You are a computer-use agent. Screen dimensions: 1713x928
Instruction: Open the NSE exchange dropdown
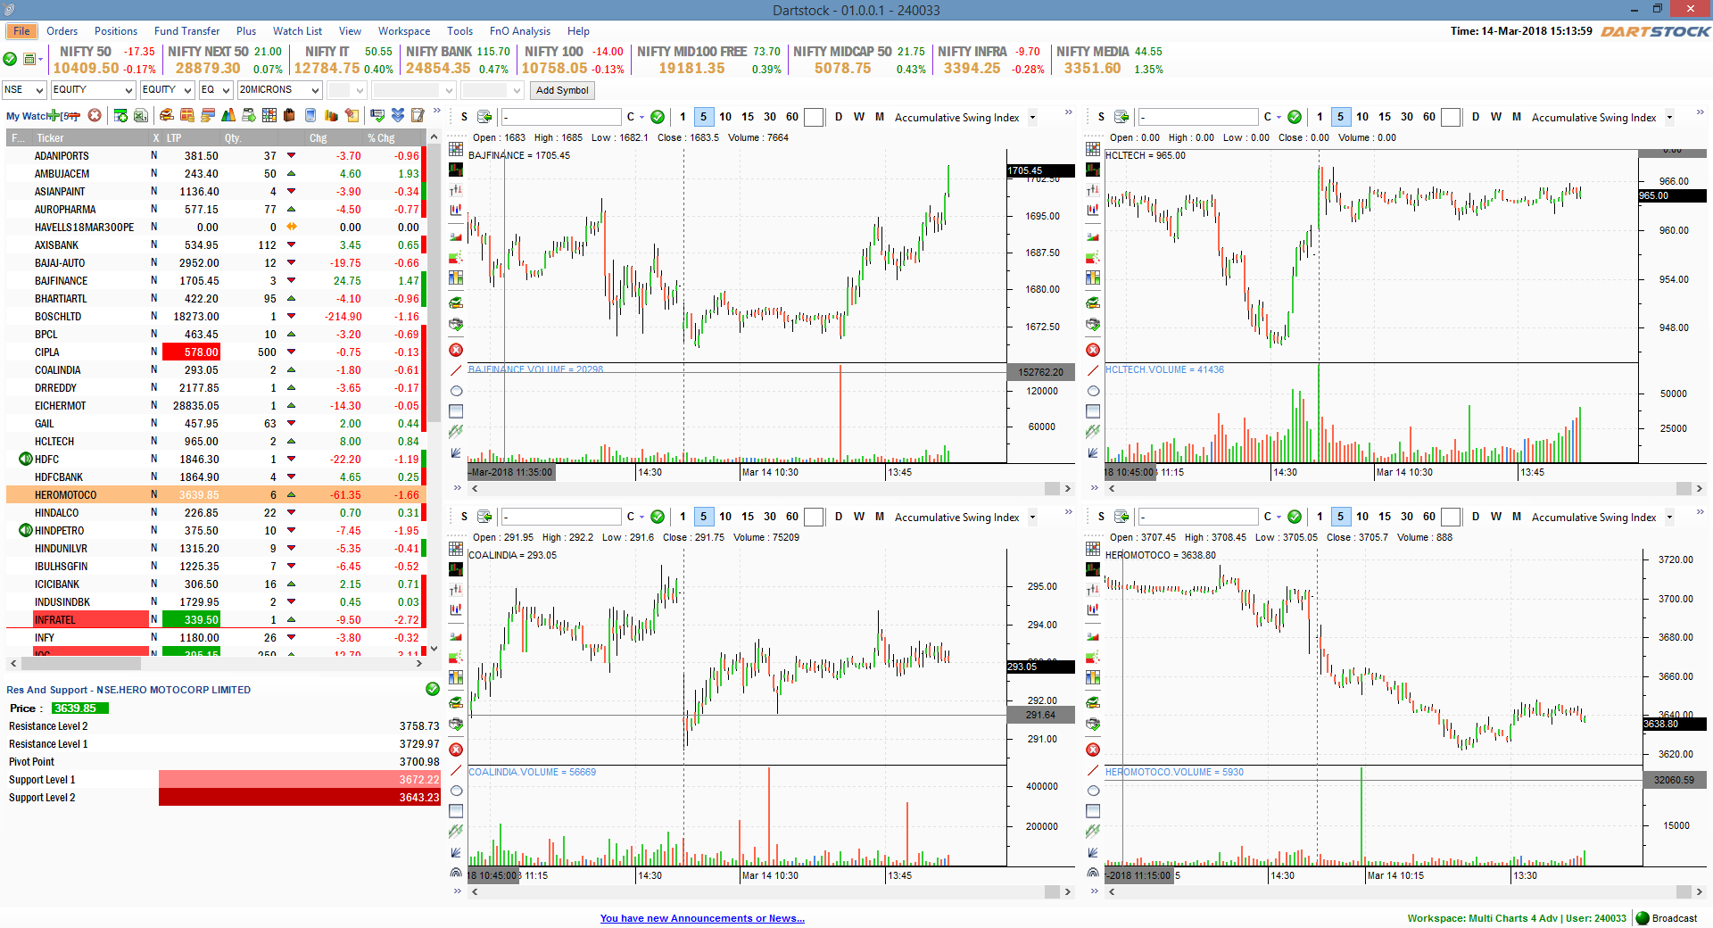point(24,90)
